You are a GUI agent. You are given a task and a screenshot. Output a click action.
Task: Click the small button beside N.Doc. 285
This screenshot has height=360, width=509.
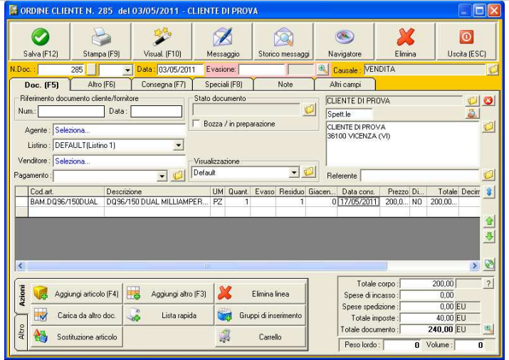tap(92, 70)
